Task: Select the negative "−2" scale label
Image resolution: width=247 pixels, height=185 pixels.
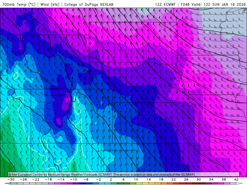Action: (98, 179)
